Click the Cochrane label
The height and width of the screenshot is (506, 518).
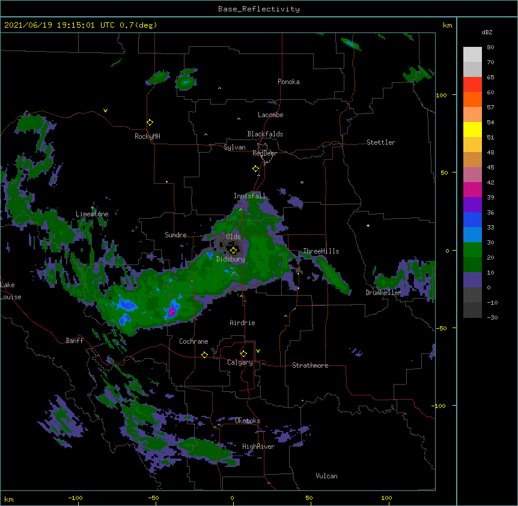point(193,341)
